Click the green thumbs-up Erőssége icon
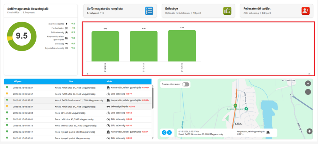 coord(227,11)
